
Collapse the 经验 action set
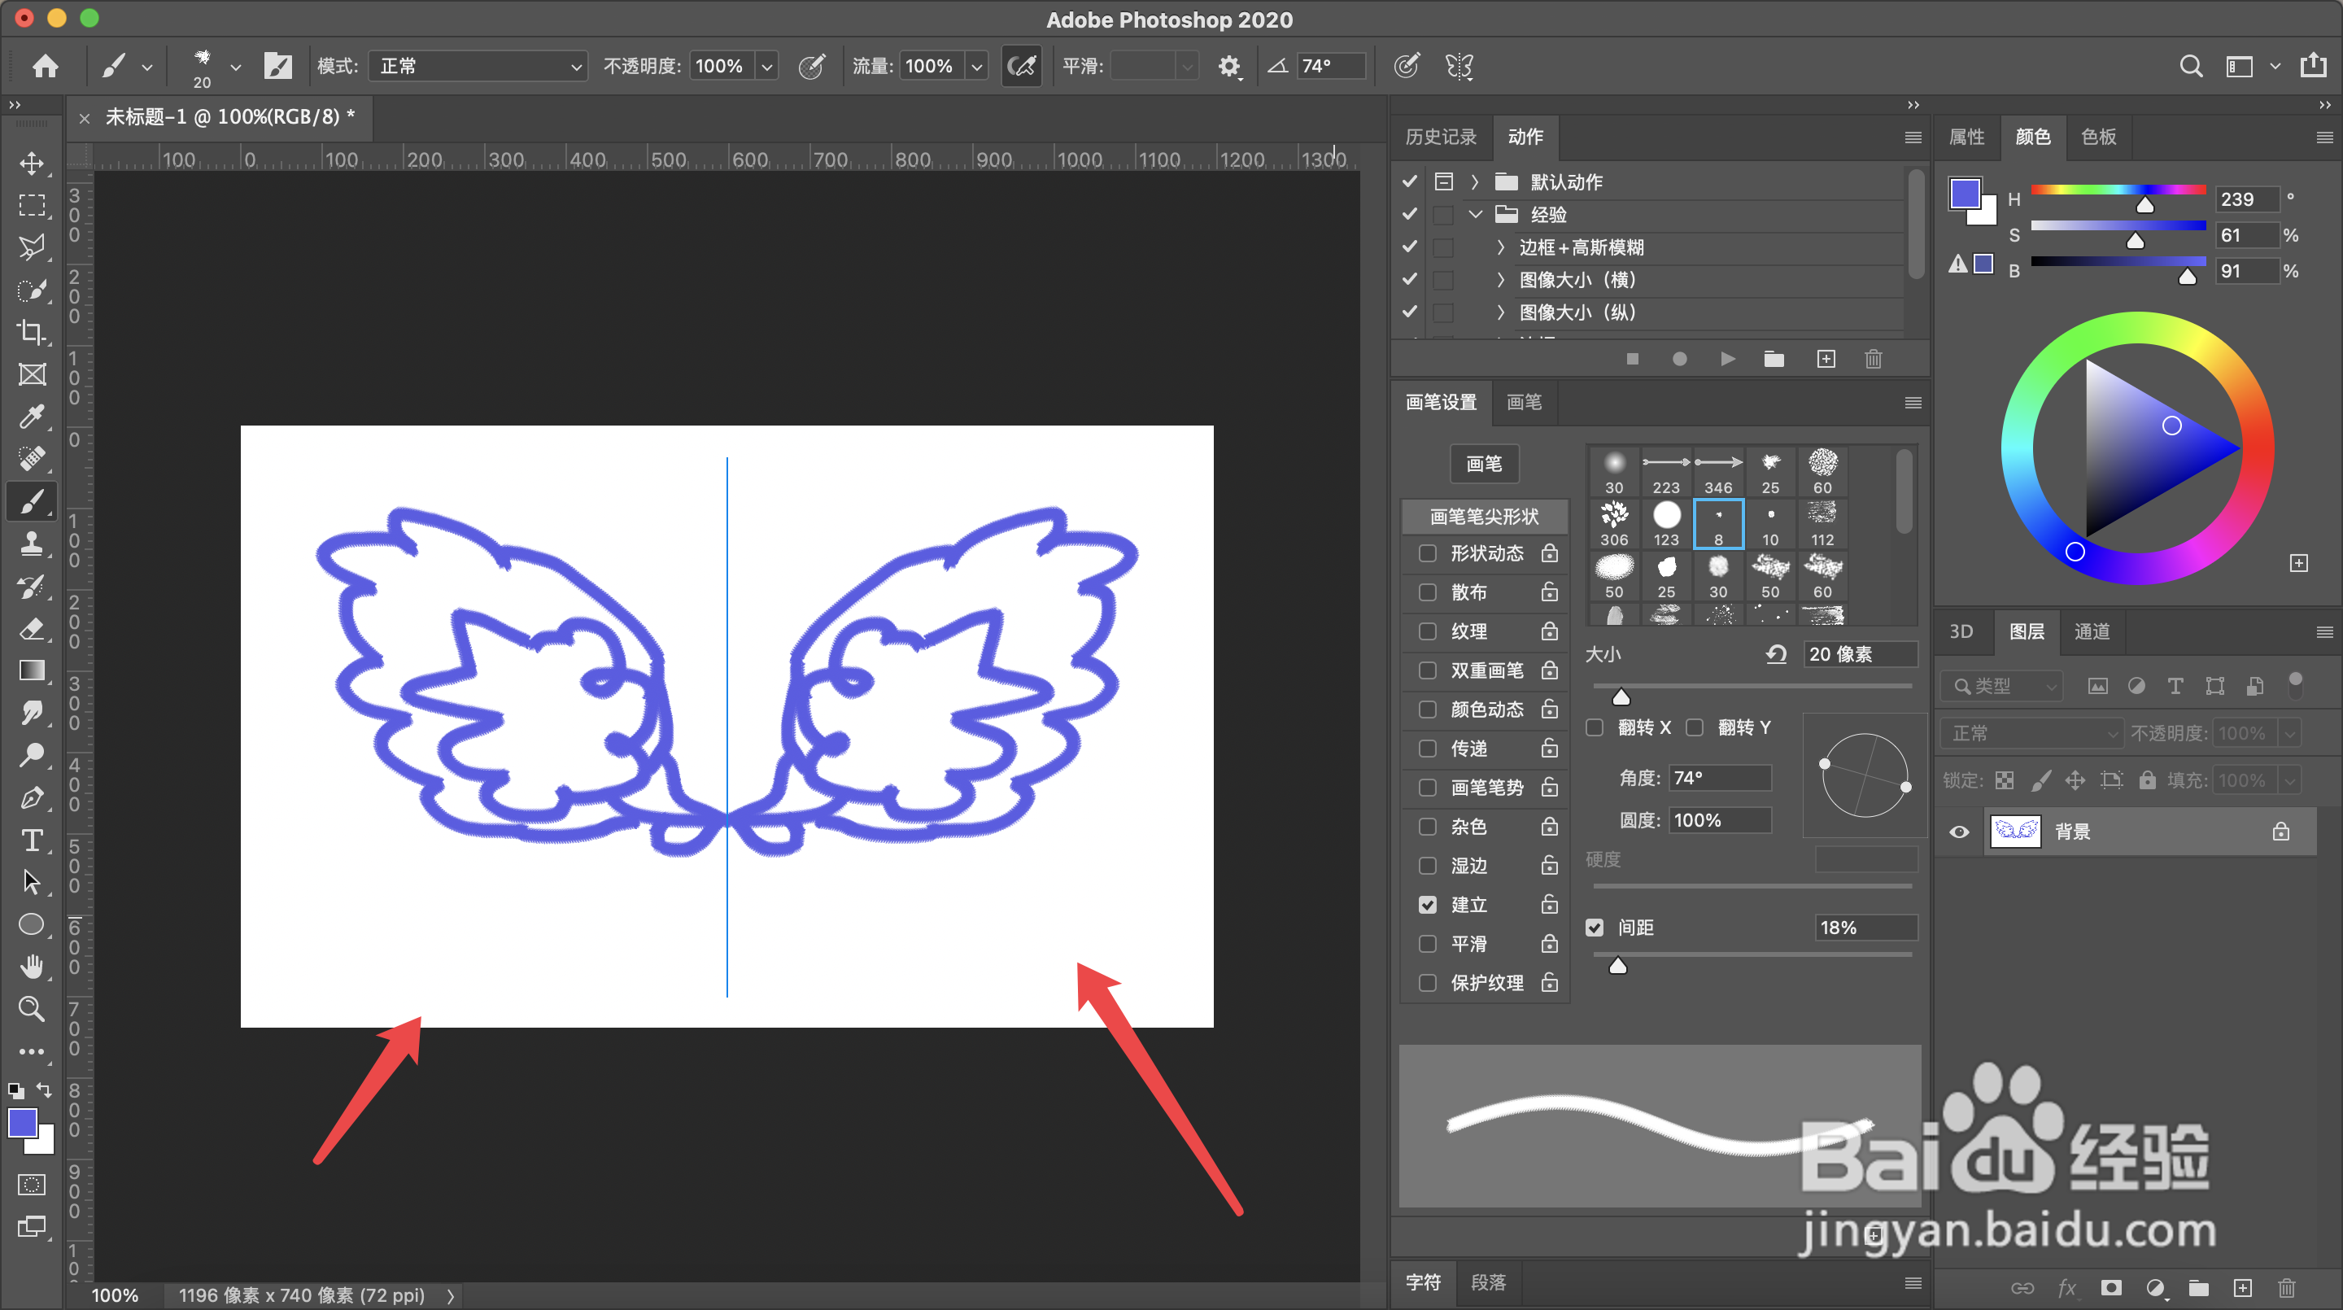point(1474,215)
